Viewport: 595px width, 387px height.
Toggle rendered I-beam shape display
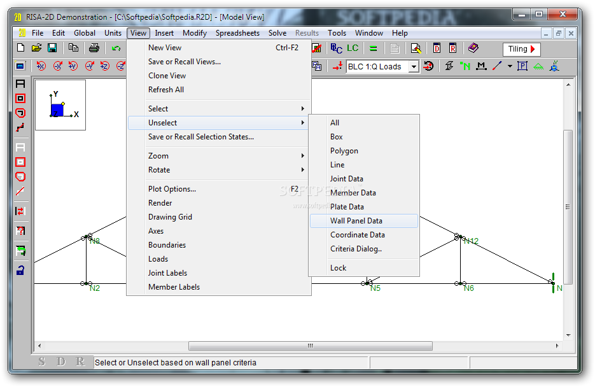[x=449, y=66]
